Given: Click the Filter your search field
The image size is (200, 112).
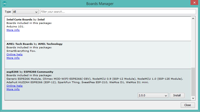Looking at the screenshot, I should click(118, 12).
